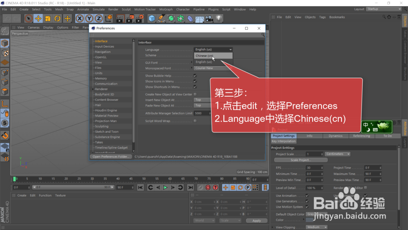
Task: Open the floor environment icon
Action: (200, 18)
